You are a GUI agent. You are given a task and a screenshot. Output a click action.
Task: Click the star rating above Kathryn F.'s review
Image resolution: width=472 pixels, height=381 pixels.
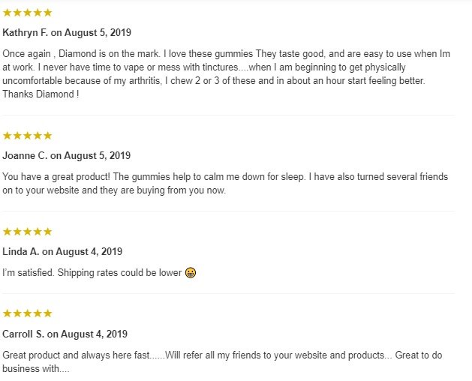[28, 13]
